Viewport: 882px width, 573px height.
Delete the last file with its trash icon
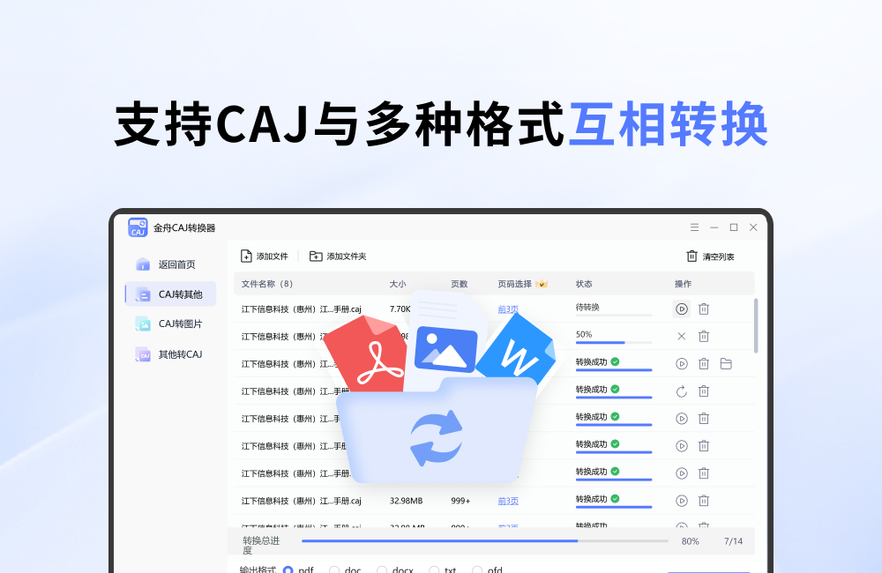click(703, 499)
